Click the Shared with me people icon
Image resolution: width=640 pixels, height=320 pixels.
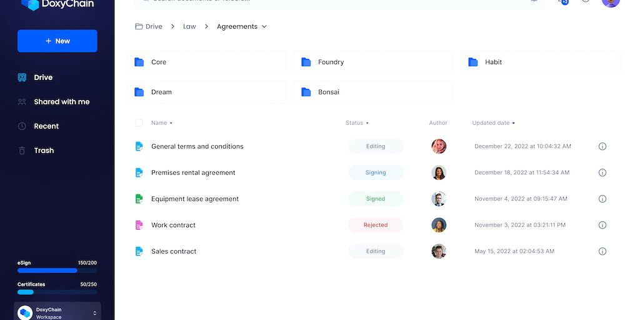pos(22,102)
